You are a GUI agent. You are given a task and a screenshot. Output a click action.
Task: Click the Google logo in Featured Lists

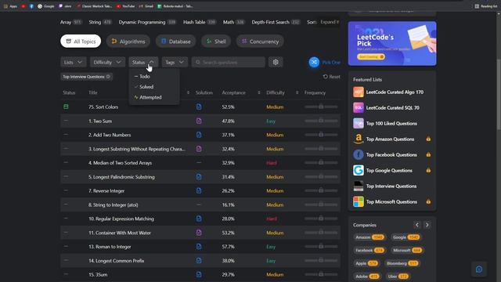[x=359, y=171]
